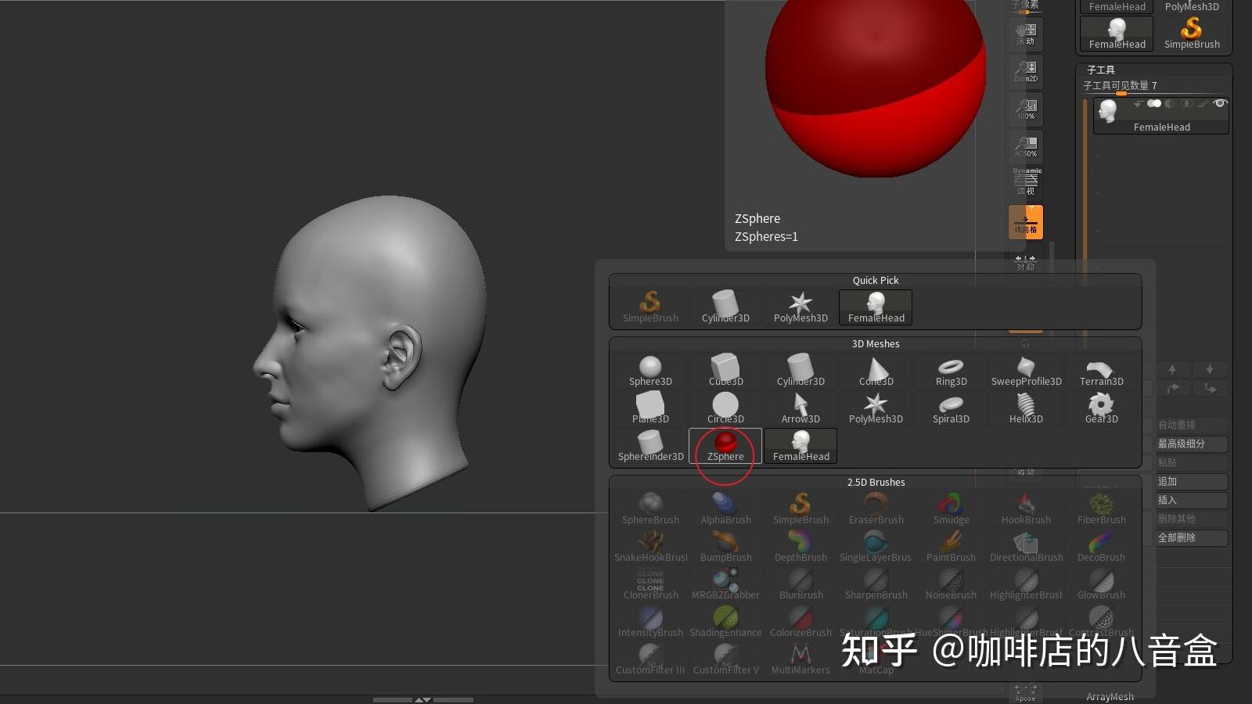Select FemaleHead from Quick Pick
The width and height of the screenshot is (1252, 704).
(876, 307)
